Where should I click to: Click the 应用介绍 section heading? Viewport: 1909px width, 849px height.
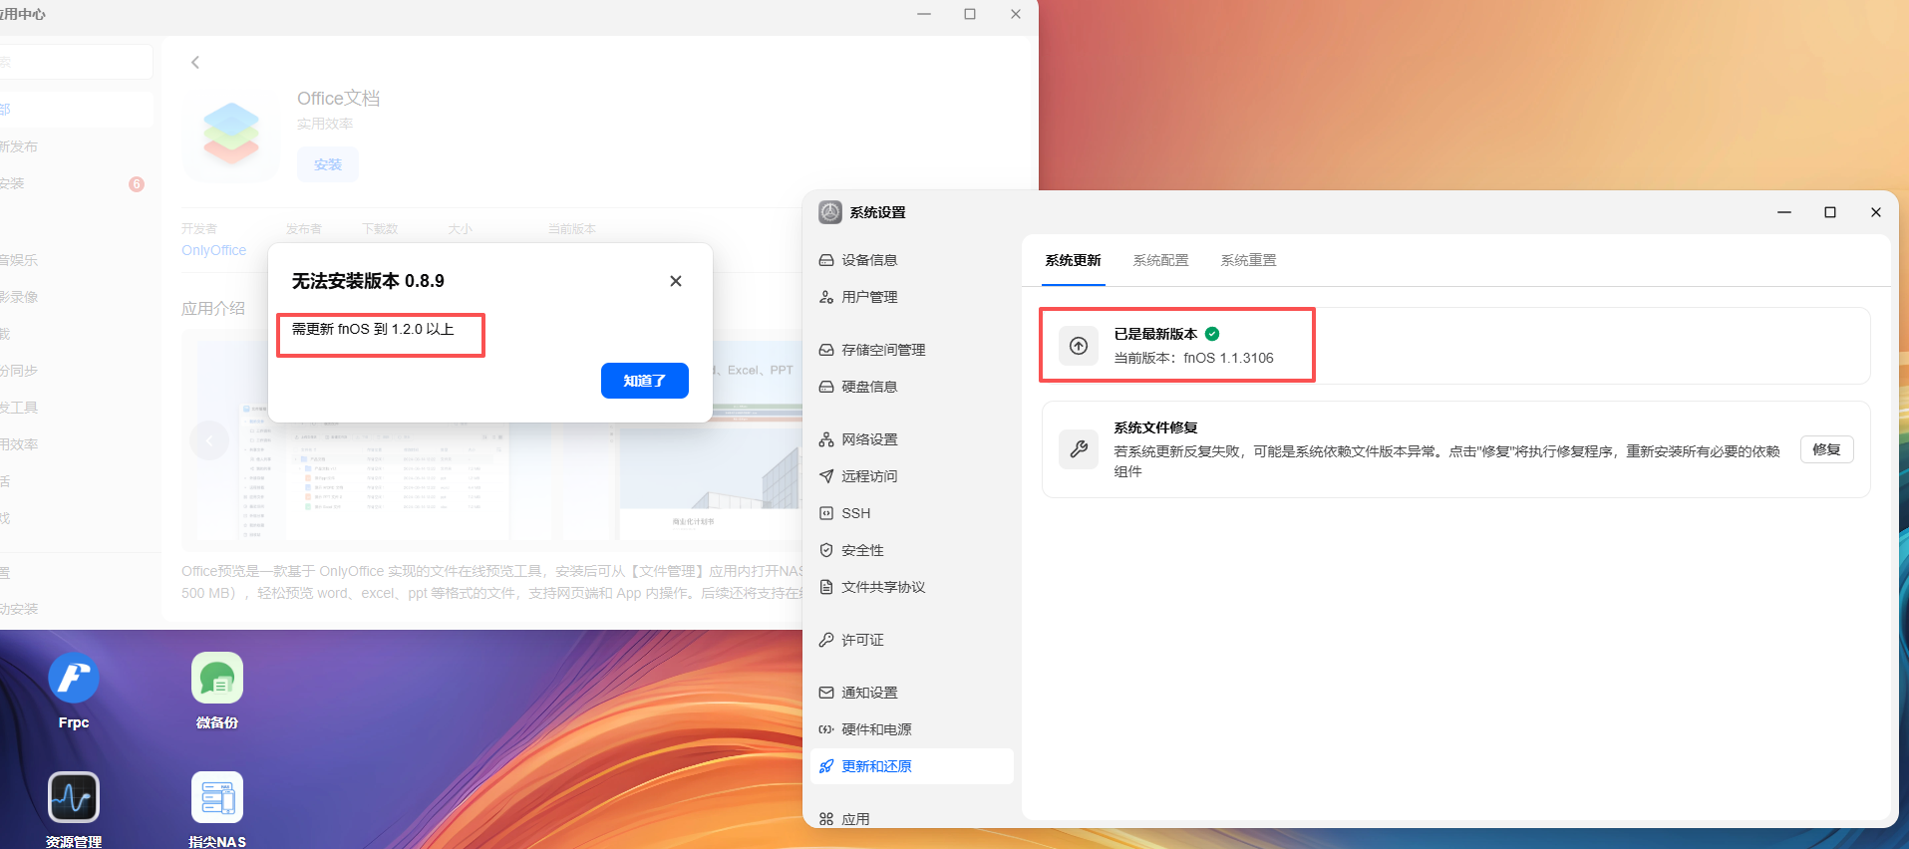[x=213, y=308]
